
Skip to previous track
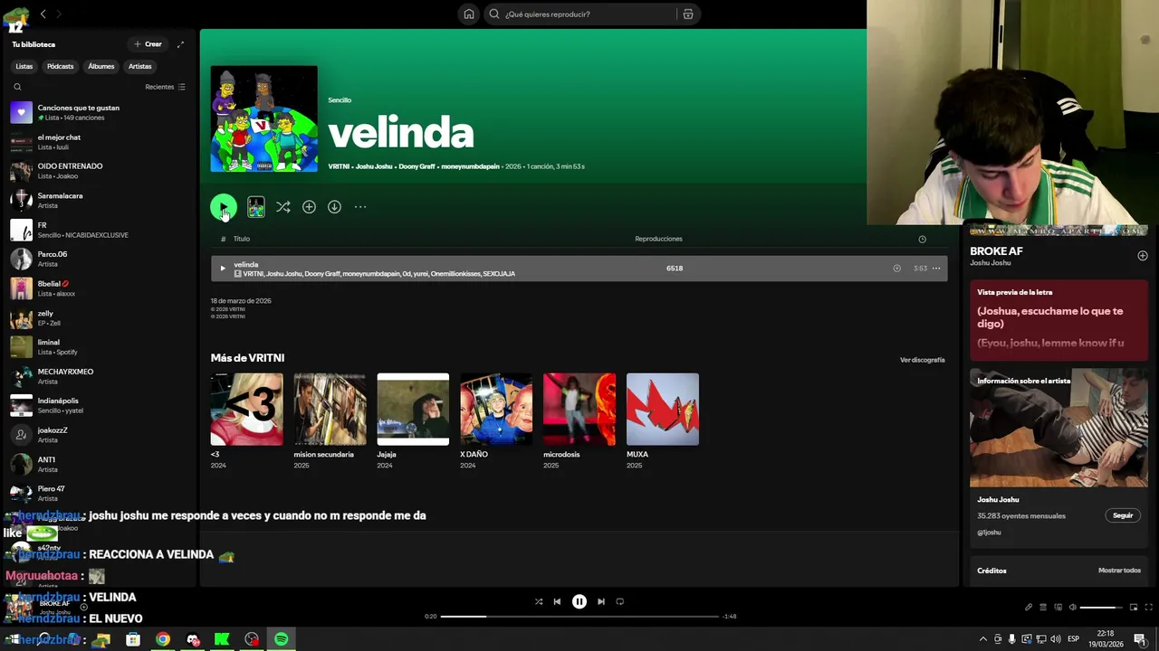click(557, 601)
